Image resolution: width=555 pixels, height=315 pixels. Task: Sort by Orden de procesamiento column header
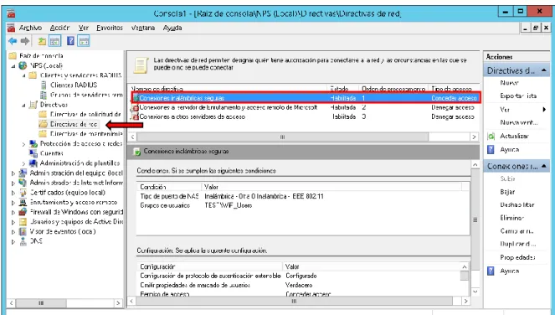point(393,89)
